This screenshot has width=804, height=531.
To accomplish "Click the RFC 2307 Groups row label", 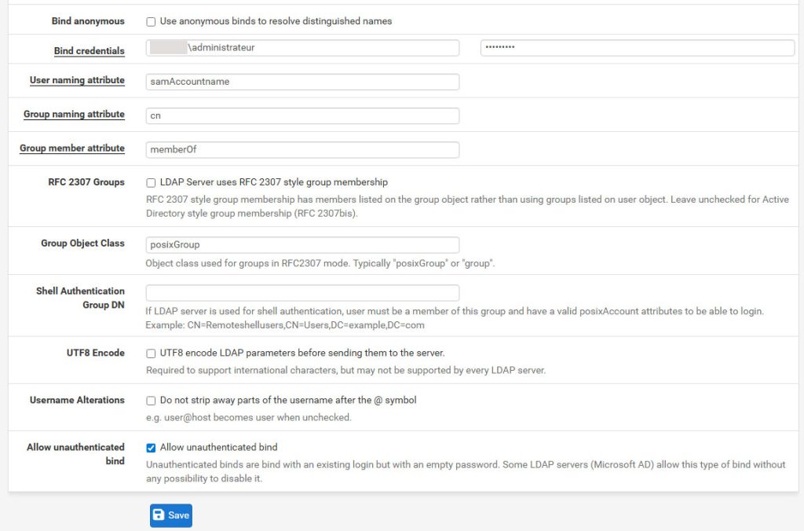I will click(86, 182).
